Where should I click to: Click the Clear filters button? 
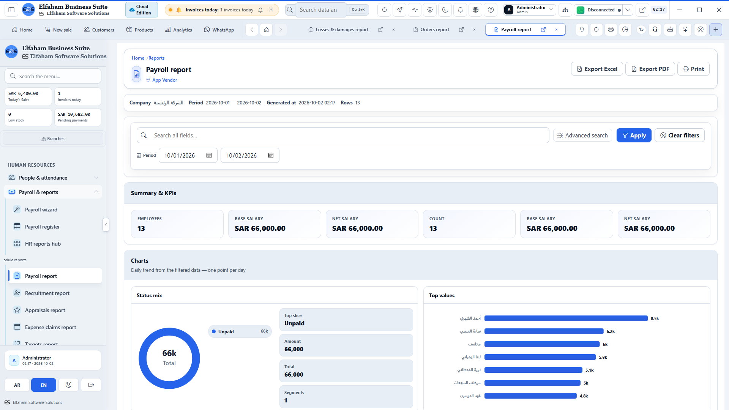click(679, 136)
